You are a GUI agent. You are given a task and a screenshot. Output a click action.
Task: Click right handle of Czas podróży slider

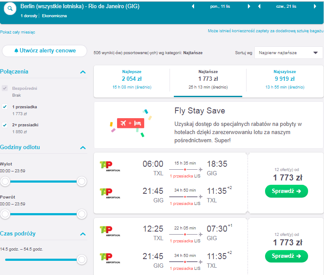coord(82,260)
